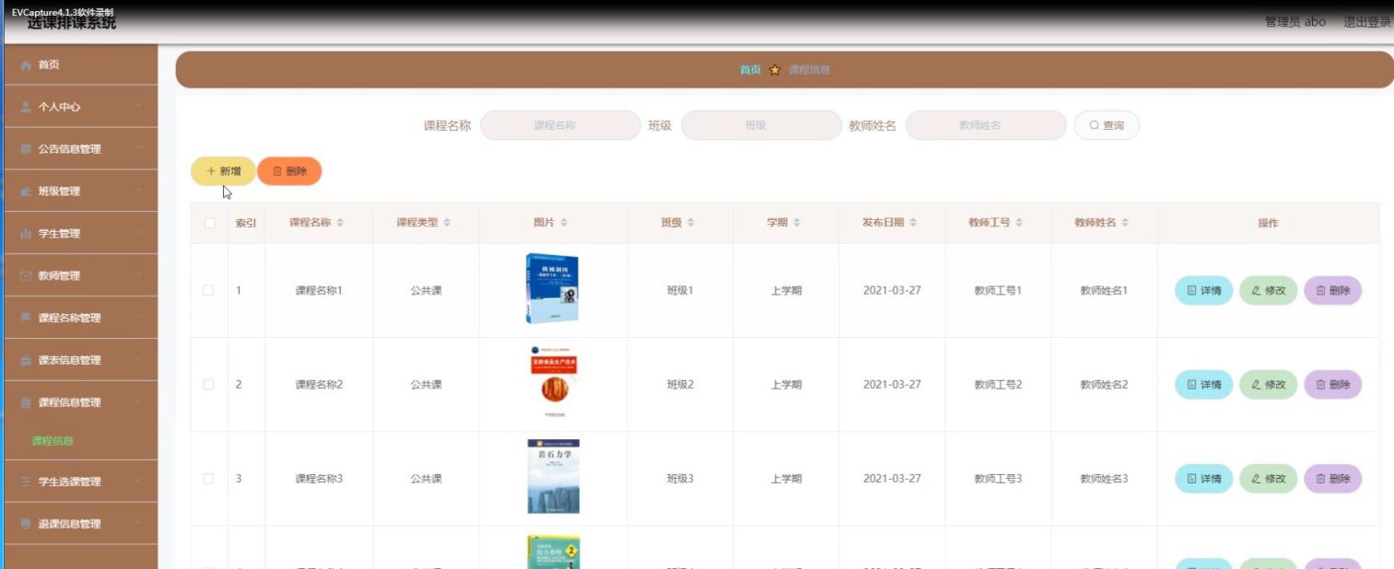Click the icon beside 班级管理
This screenshot has height=569, width=1394.
tap(26, 192)
